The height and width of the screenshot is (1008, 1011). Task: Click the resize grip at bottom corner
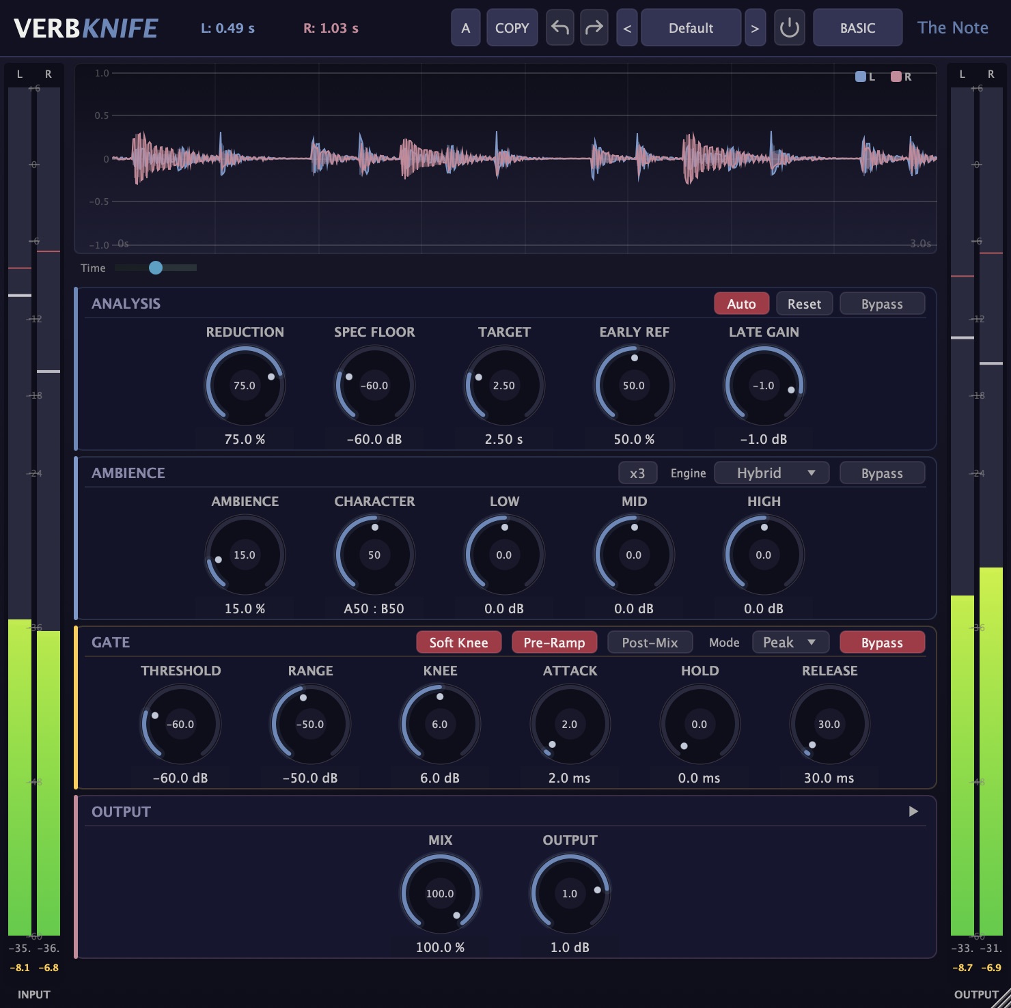click(1001, 998)
